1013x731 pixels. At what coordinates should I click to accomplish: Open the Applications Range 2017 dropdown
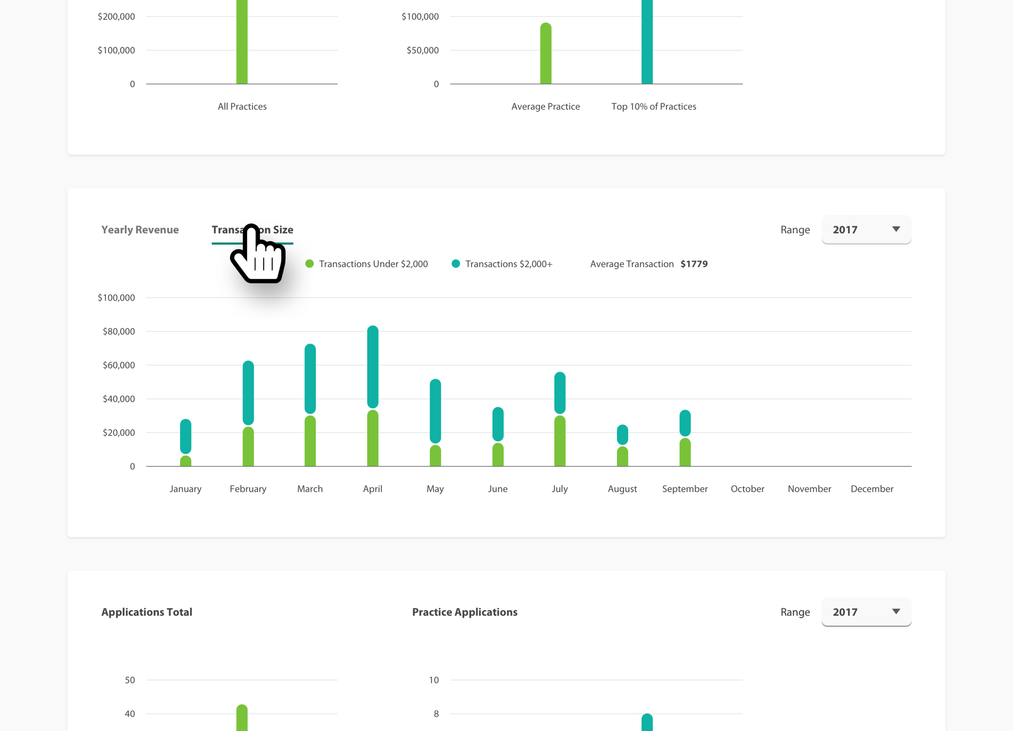pyautogui.click(x=866, y=612)
